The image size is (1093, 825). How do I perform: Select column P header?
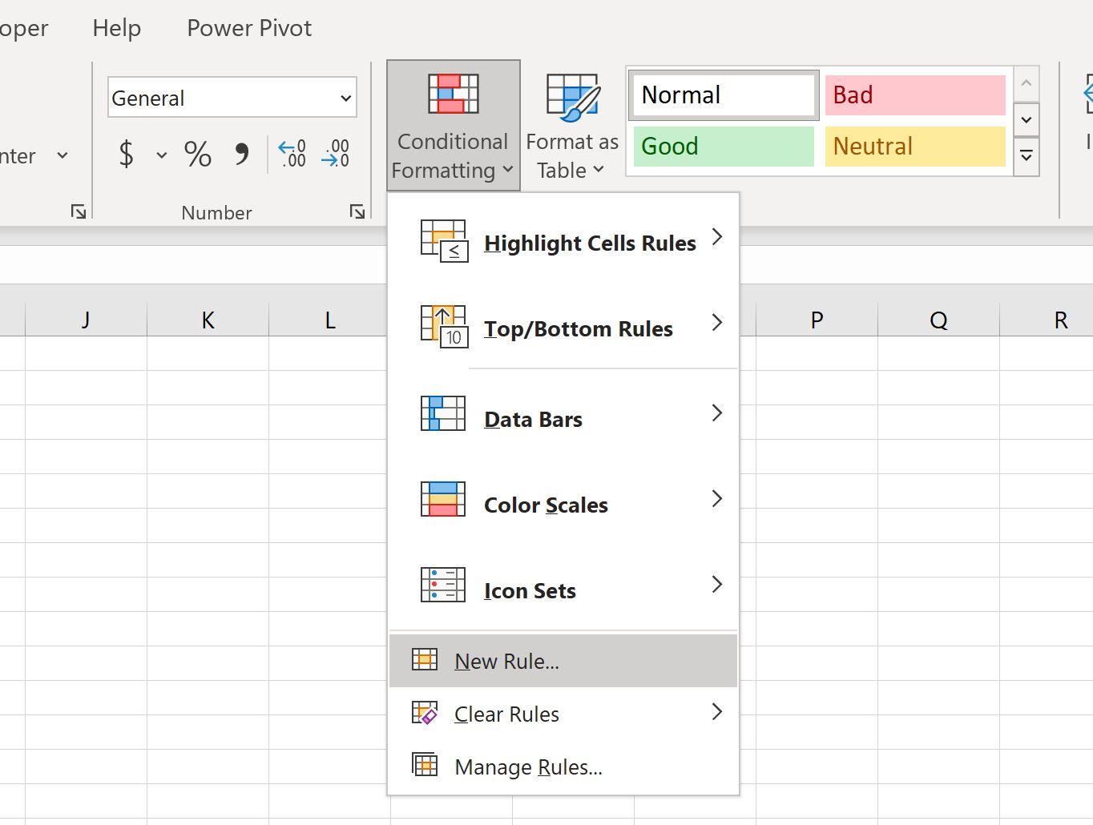[x=817, y=320]
